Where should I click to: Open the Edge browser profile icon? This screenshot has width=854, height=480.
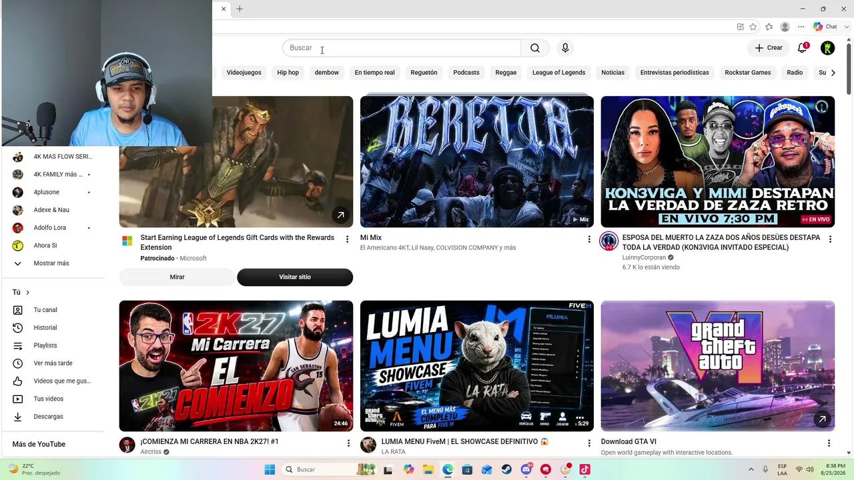(x=785, y=27)
